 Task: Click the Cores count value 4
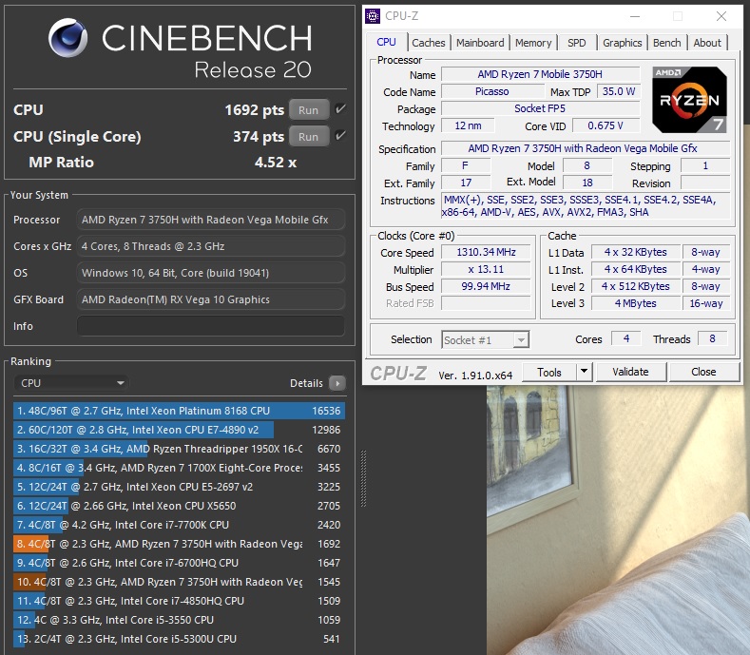[x=626, y=338]
